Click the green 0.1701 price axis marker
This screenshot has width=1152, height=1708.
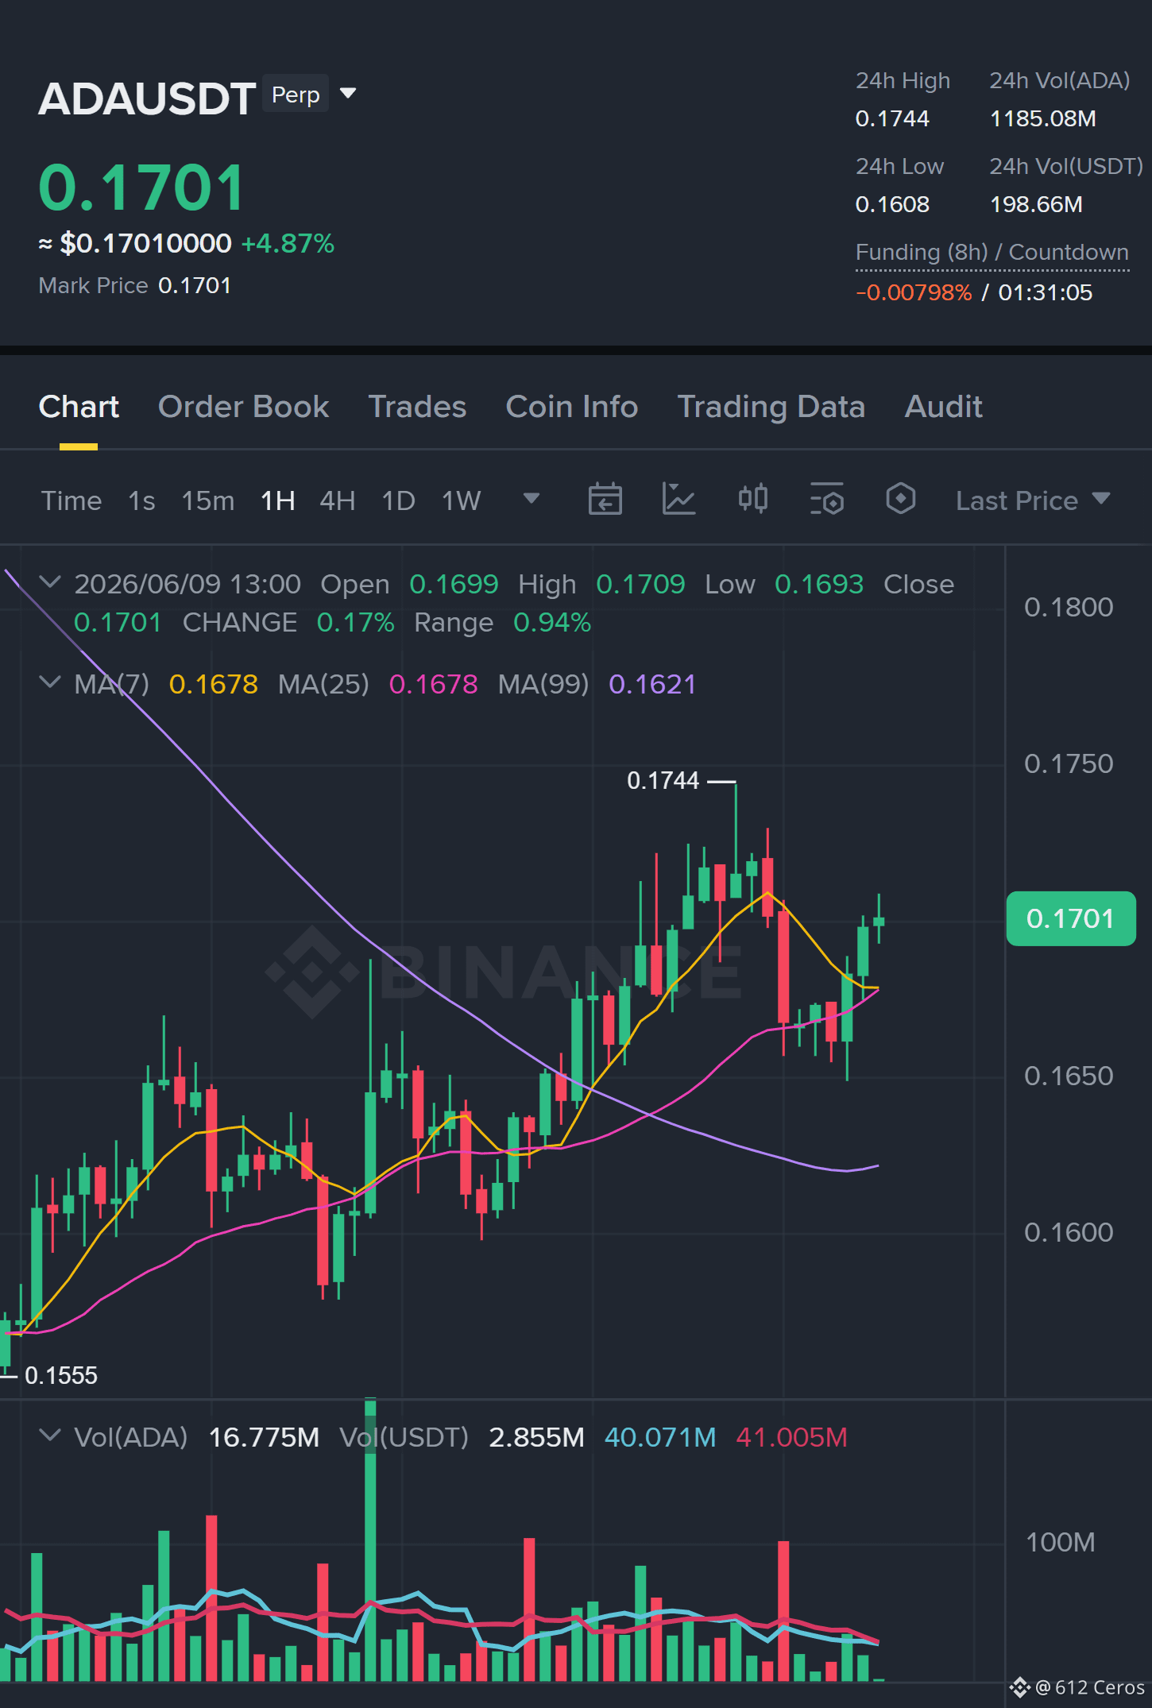tap(1070, 919)
